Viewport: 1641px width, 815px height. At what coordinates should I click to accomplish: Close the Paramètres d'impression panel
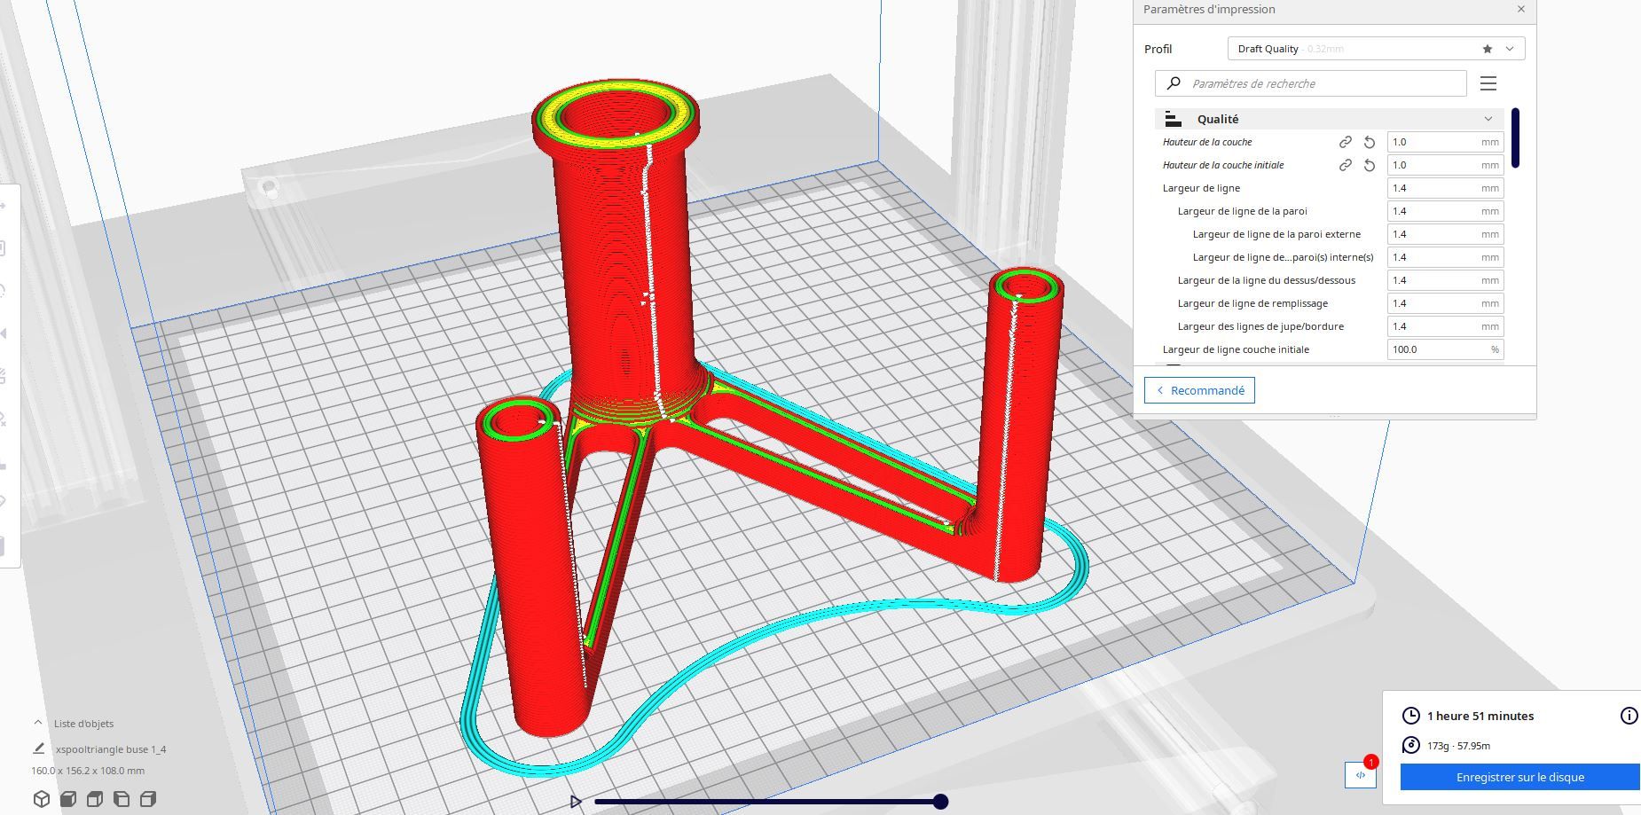(x=1521, y=9)
